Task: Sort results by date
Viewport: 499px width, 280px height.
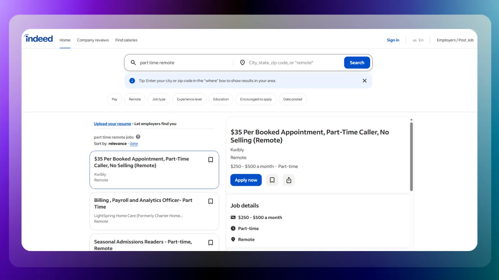Action: (x=134, y=144)
